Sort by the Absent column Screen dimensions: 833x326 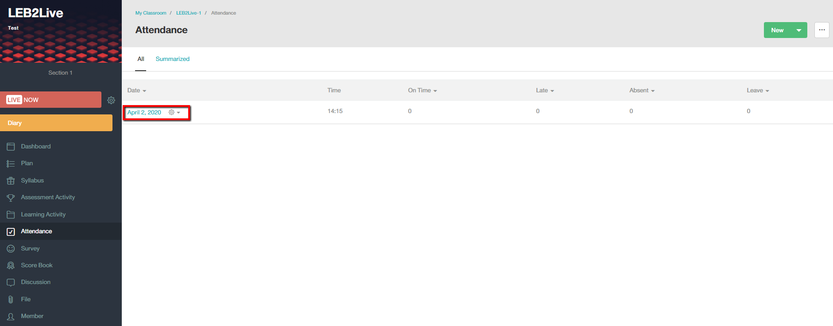pos(642,91)
